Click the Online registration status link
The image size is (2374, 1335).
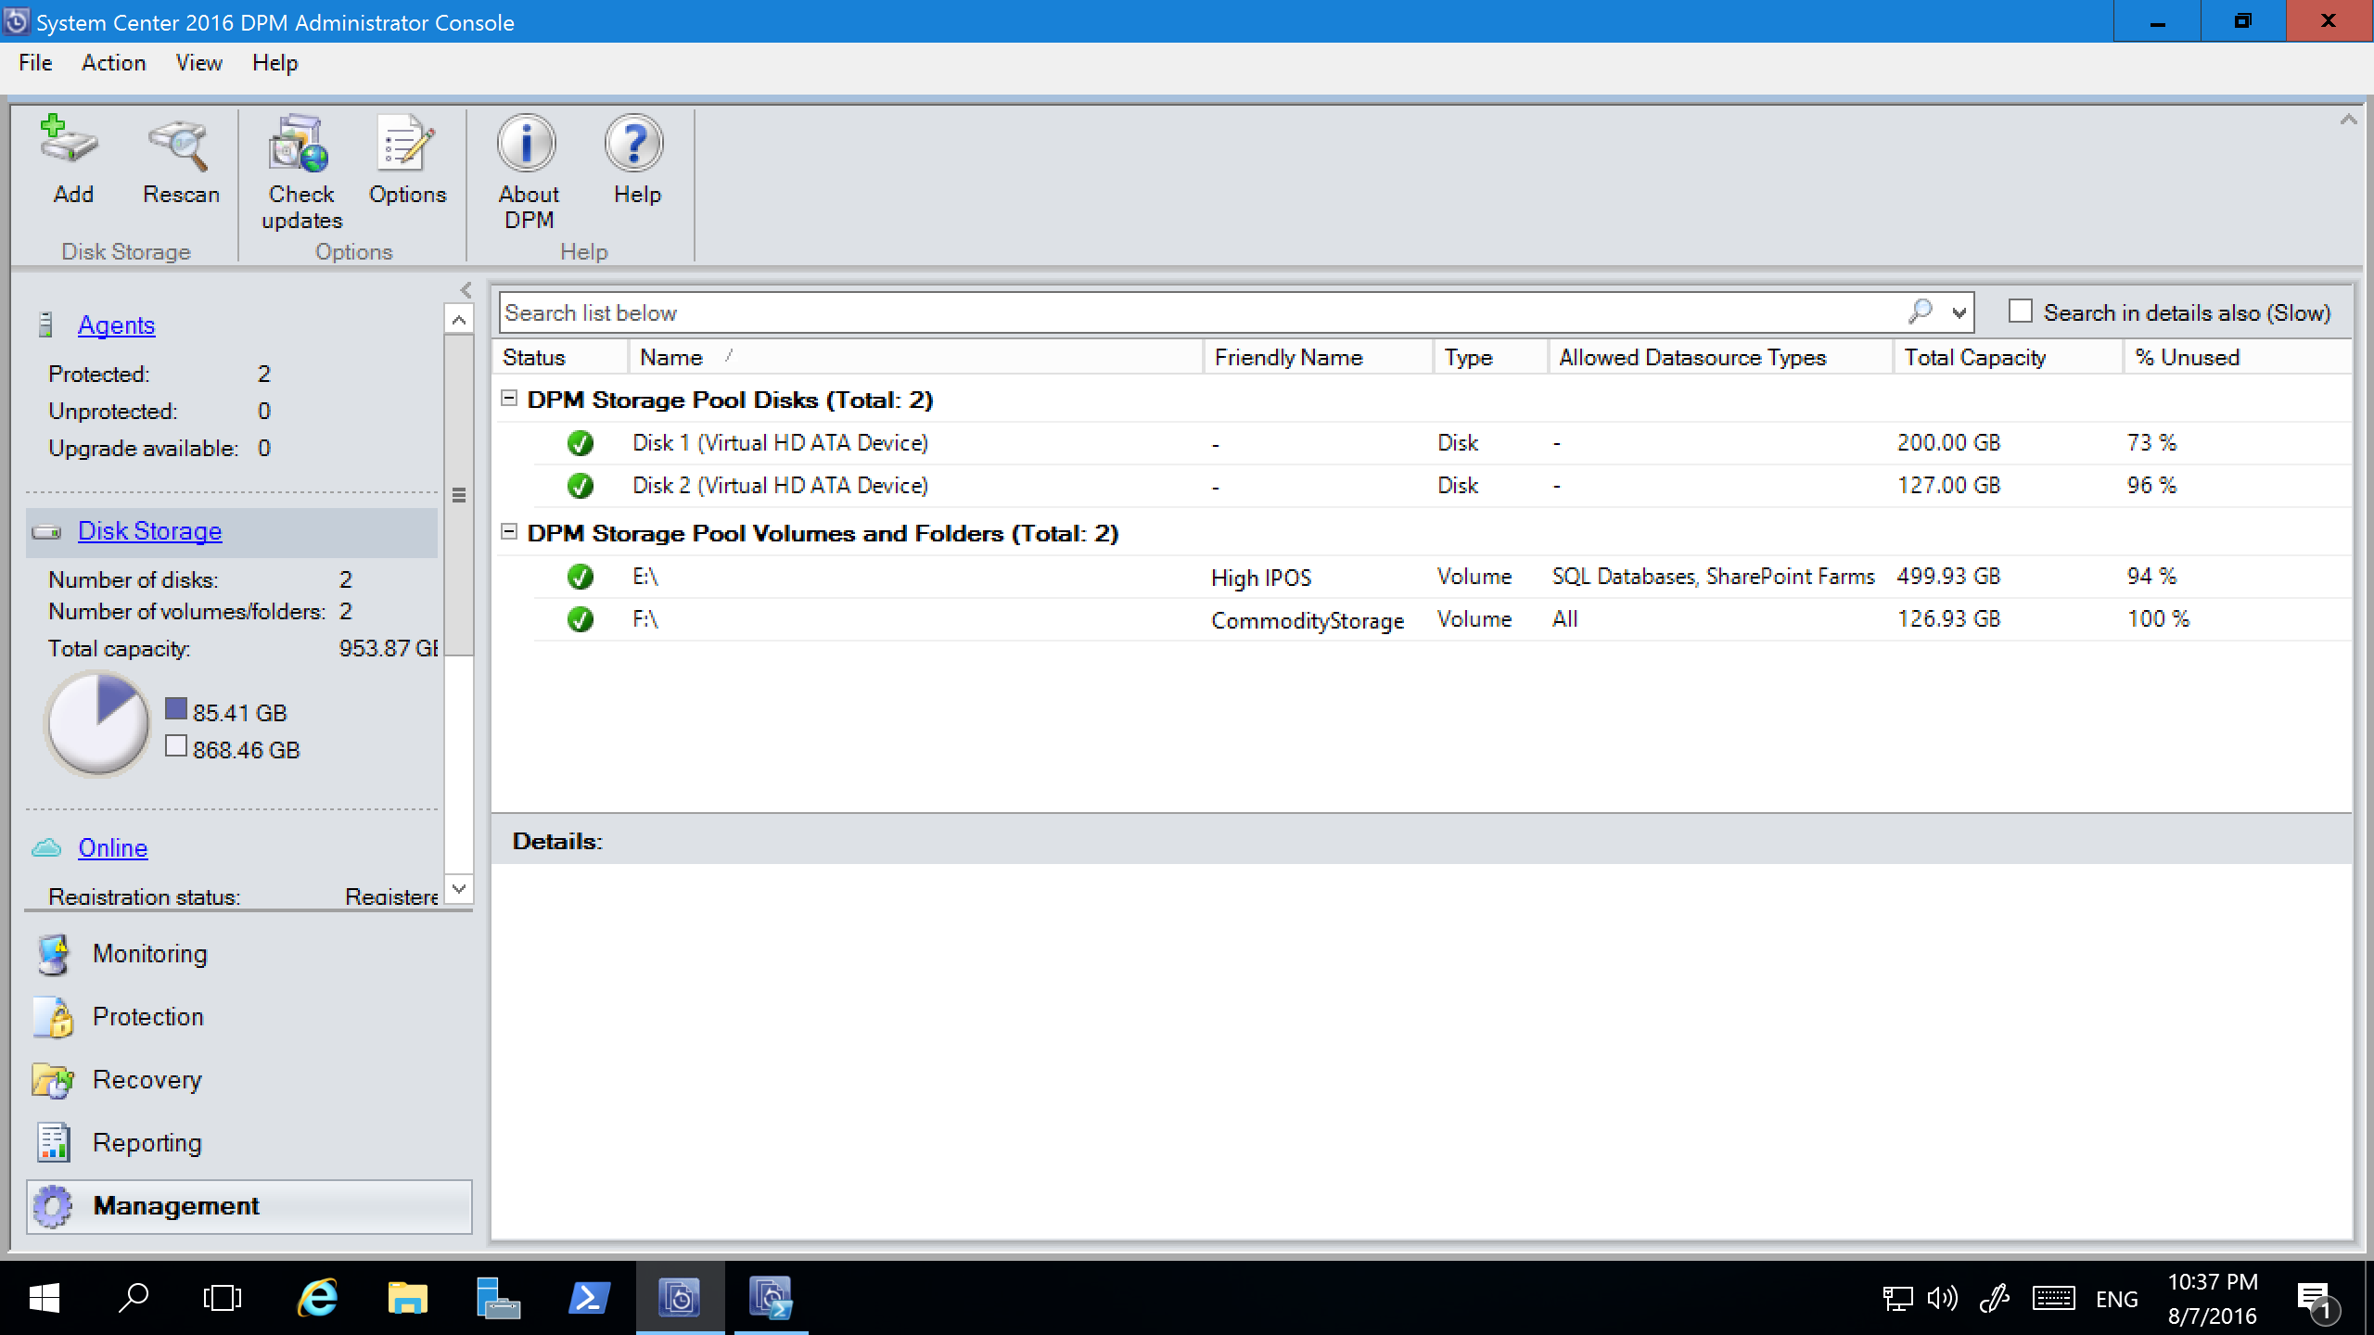111,846
